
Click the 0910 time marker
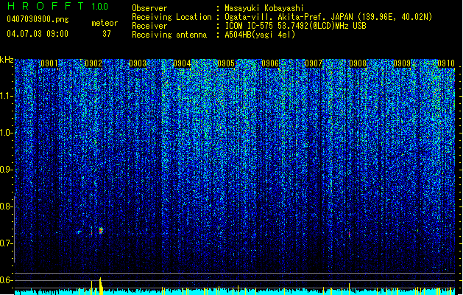coord(446,63)
